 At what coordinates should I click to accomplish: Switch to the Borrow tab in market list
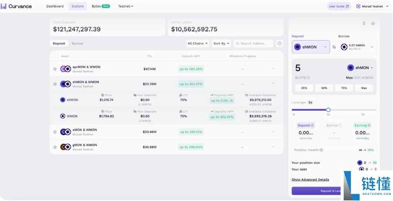coord(77,44)
